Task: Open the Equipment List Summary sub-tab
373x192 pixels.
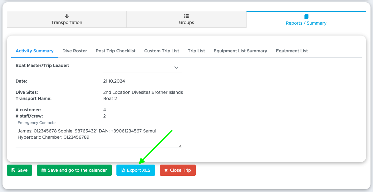Action: [240, 51]
